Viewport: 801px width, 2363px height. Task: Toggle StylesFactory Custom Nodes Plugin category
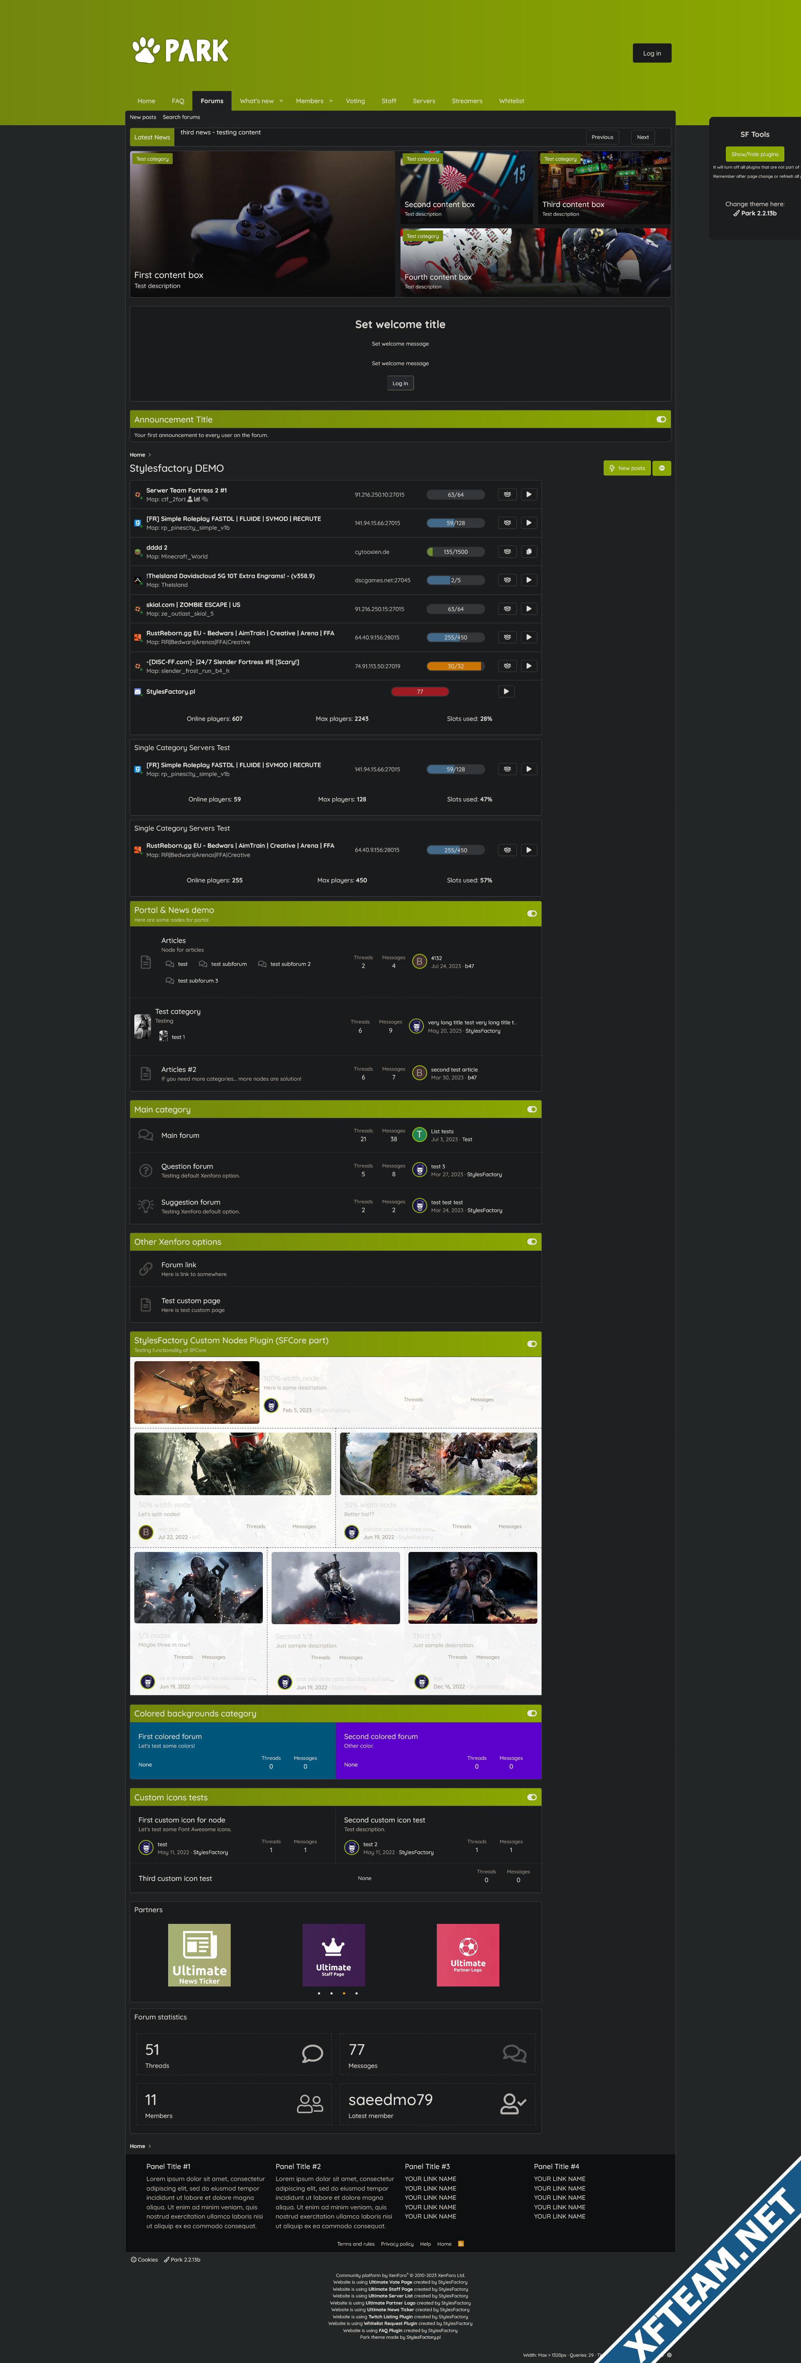click(x=531, y=1344)
